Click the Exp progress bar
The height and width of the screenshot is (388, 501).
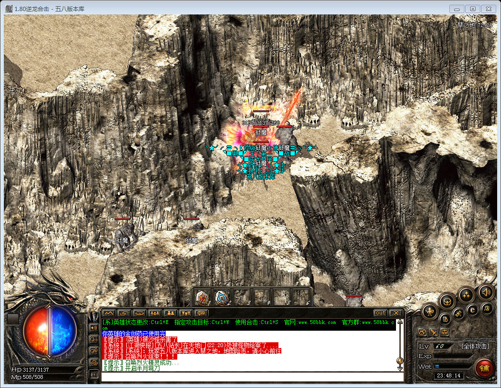[453, 356]
